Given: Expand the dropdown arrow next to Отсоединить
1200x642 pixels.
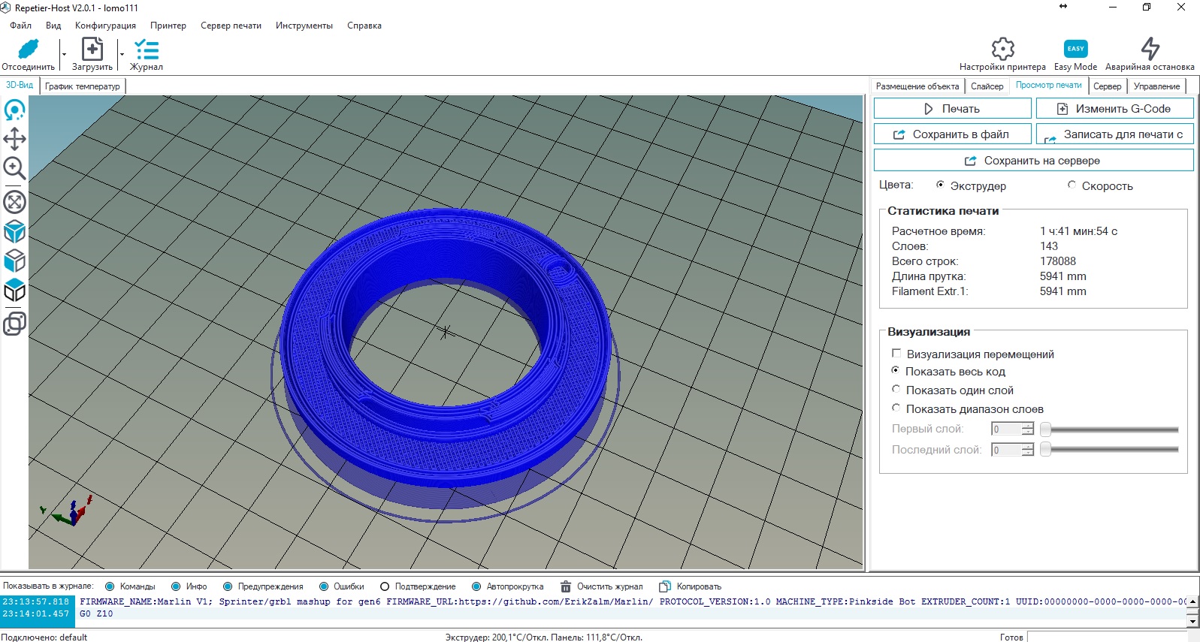Looking at the screenshot, I should pos(64,55).
